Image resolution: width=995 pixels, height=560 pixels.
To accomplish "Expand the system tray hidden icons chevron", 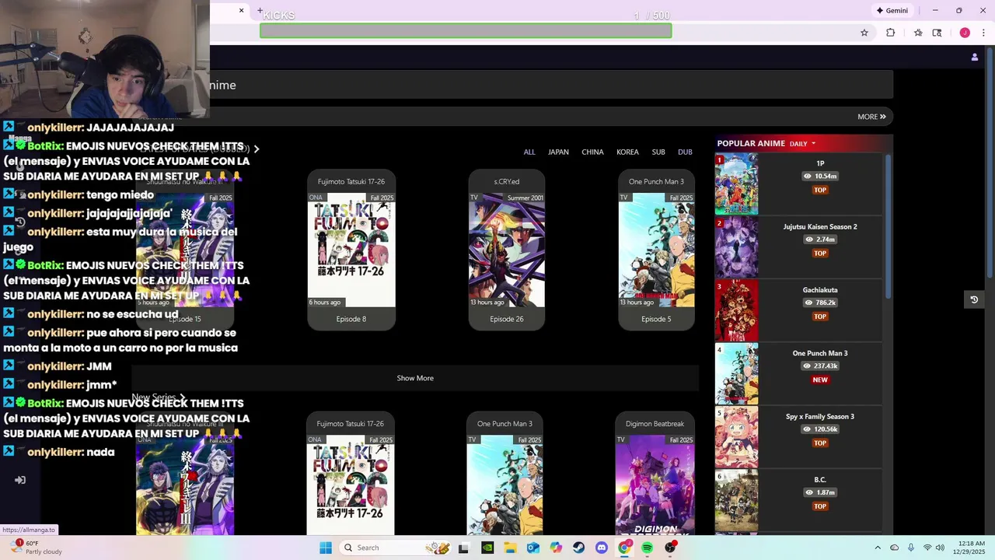I will click(x=878, y=548).
